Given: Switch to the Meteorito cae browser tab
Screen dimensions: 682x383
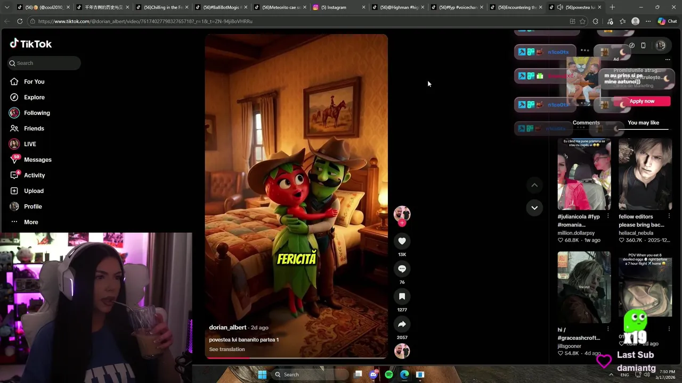Looking at the screenshot, I should coord(280,7).
